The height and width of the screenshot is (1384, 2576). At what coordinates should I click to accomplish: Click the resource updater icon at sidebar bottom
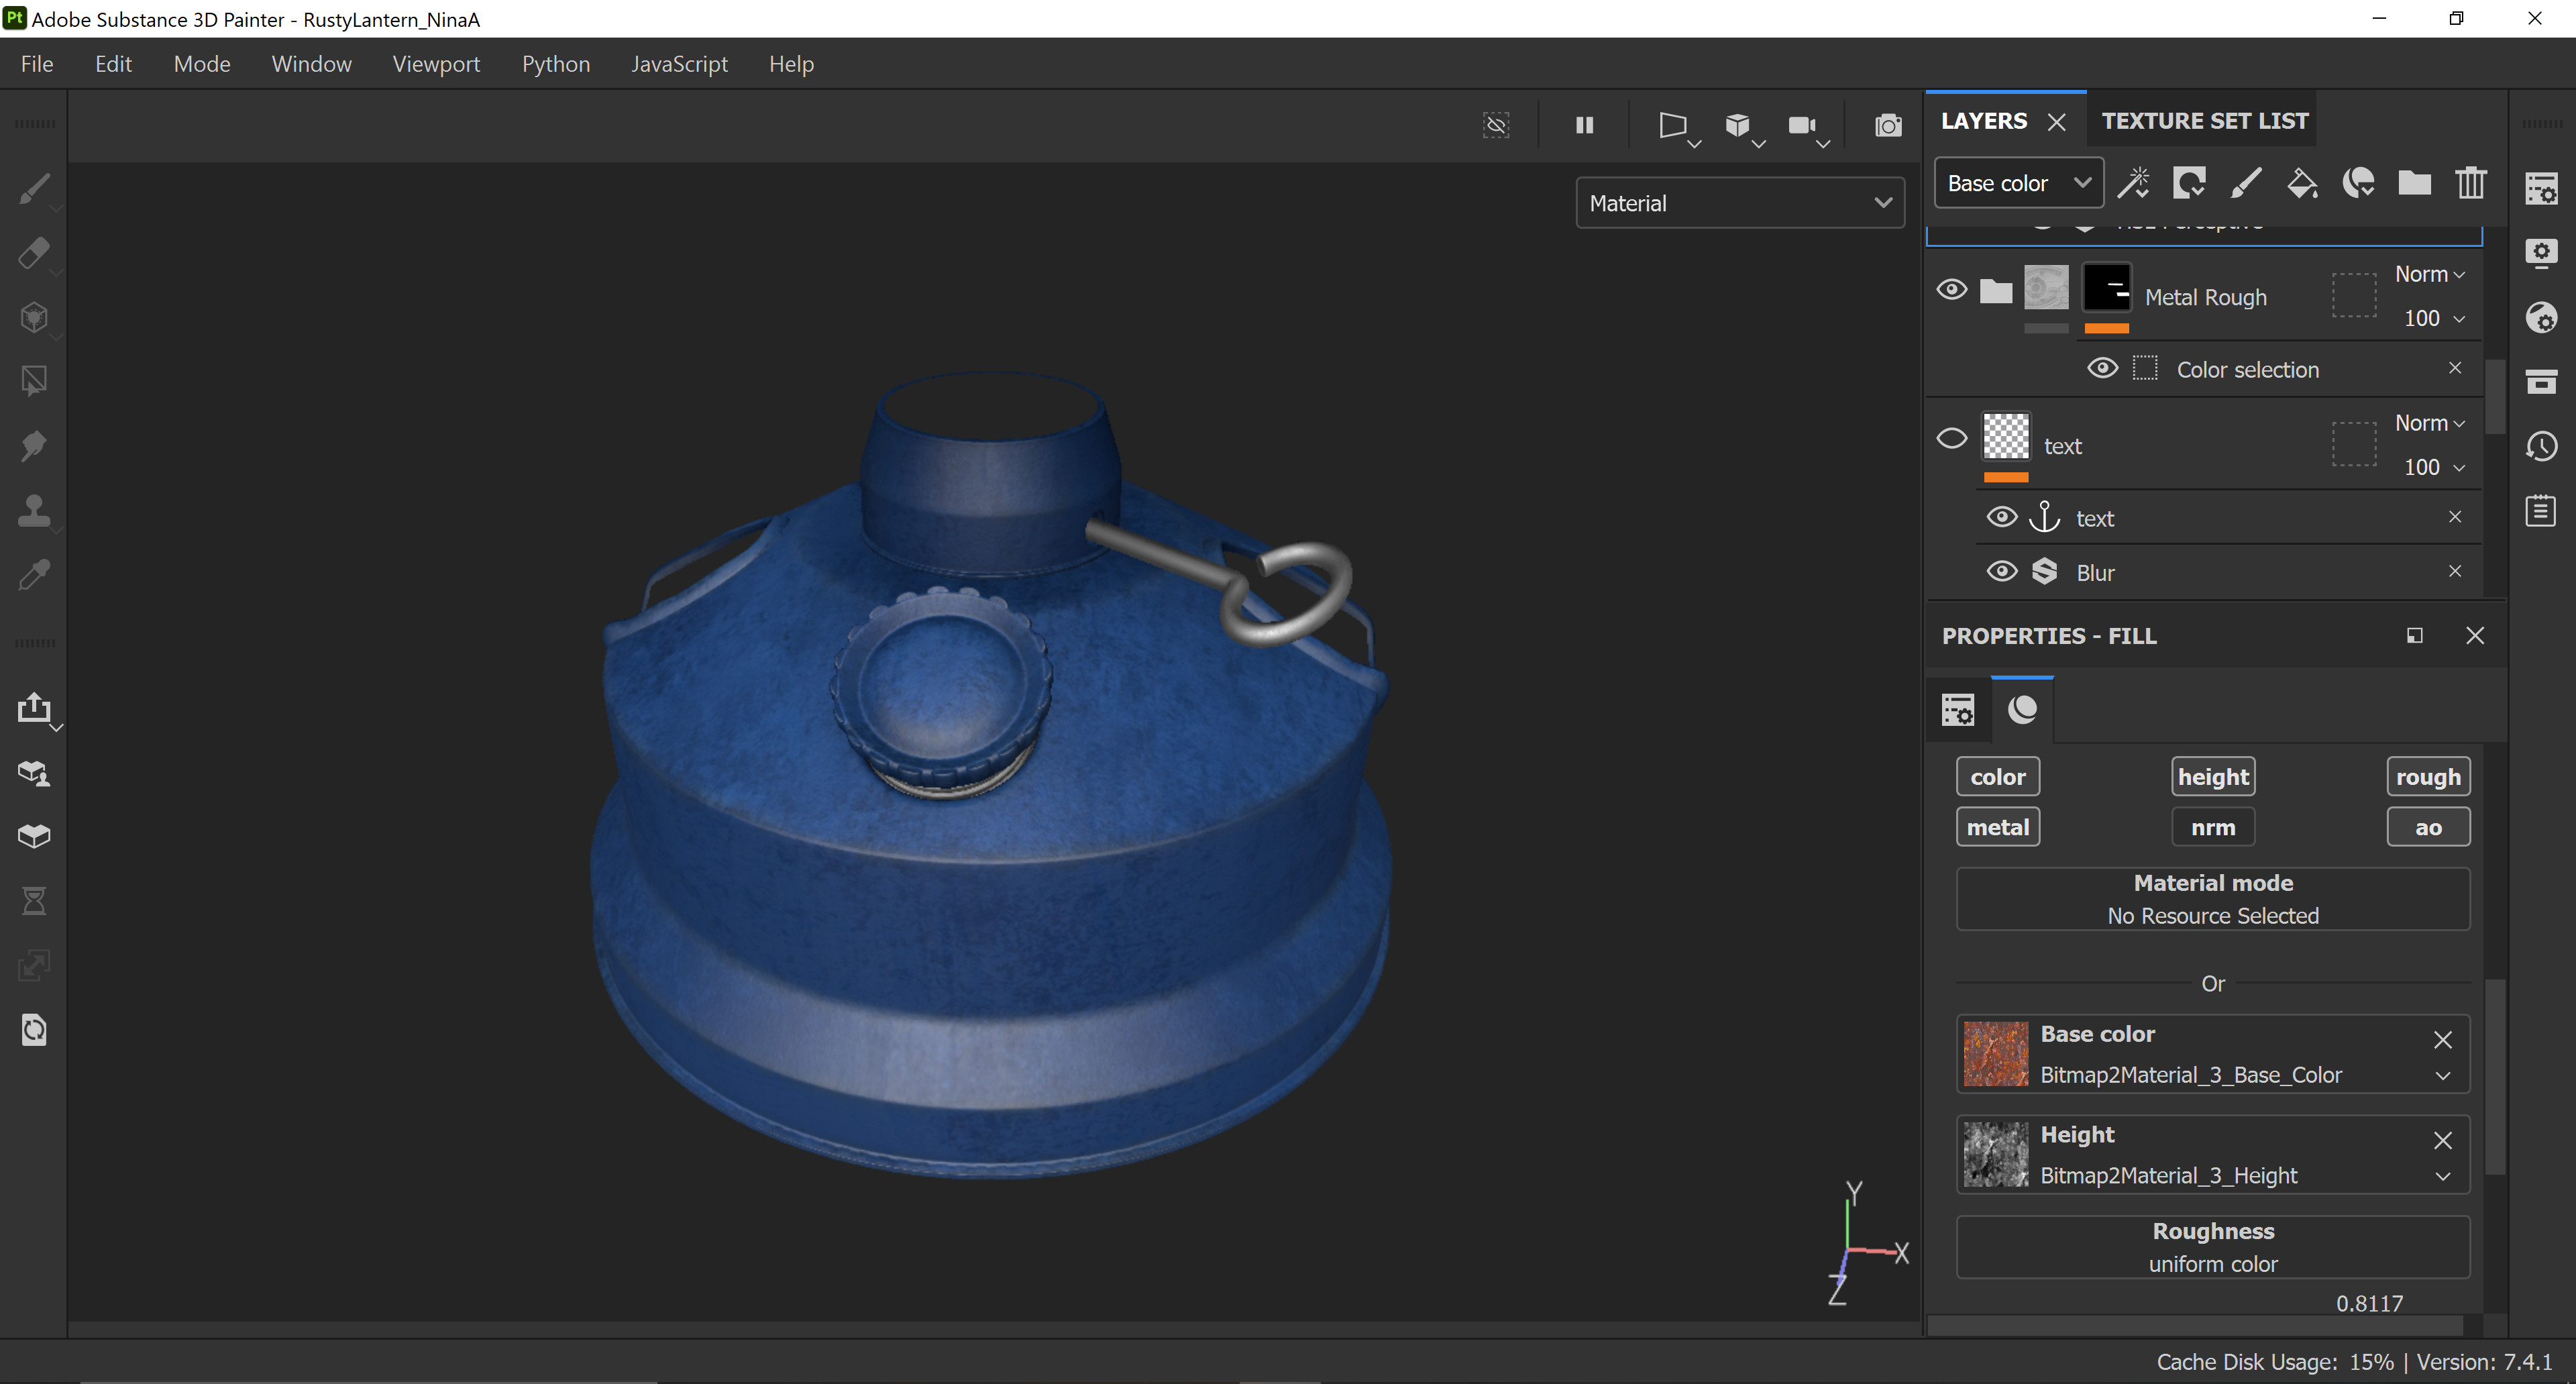coord(34,1029)
